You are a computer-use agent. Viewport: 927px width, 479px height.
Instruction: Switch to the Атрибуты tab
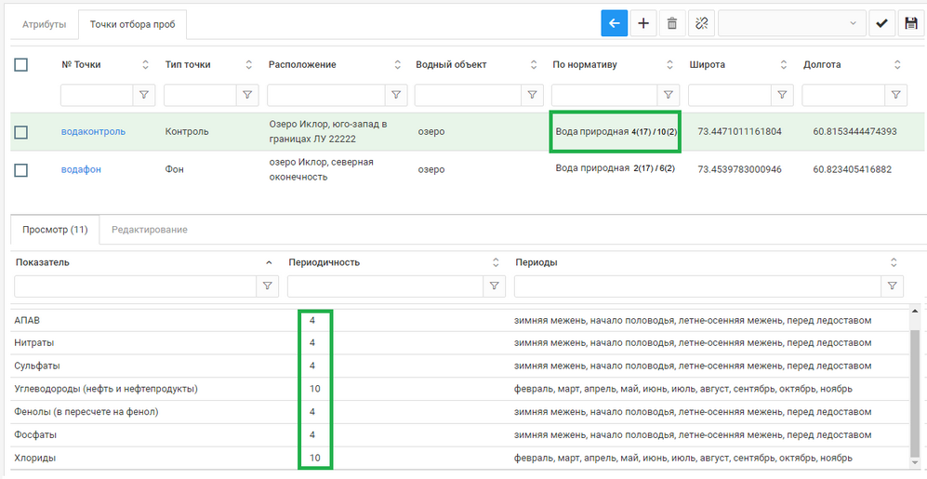44,24
